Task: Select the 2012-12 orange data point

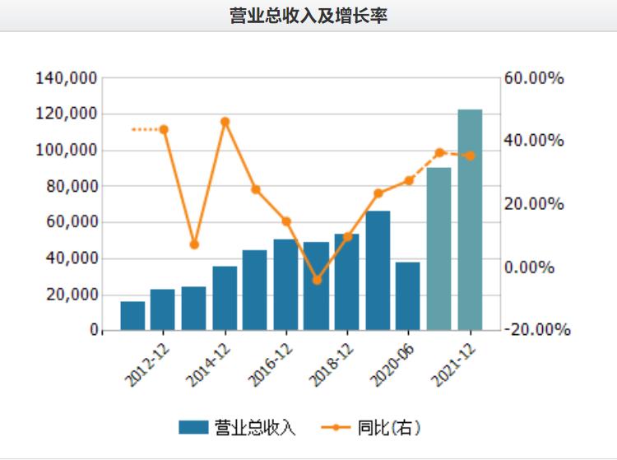Action: (164, 129)
